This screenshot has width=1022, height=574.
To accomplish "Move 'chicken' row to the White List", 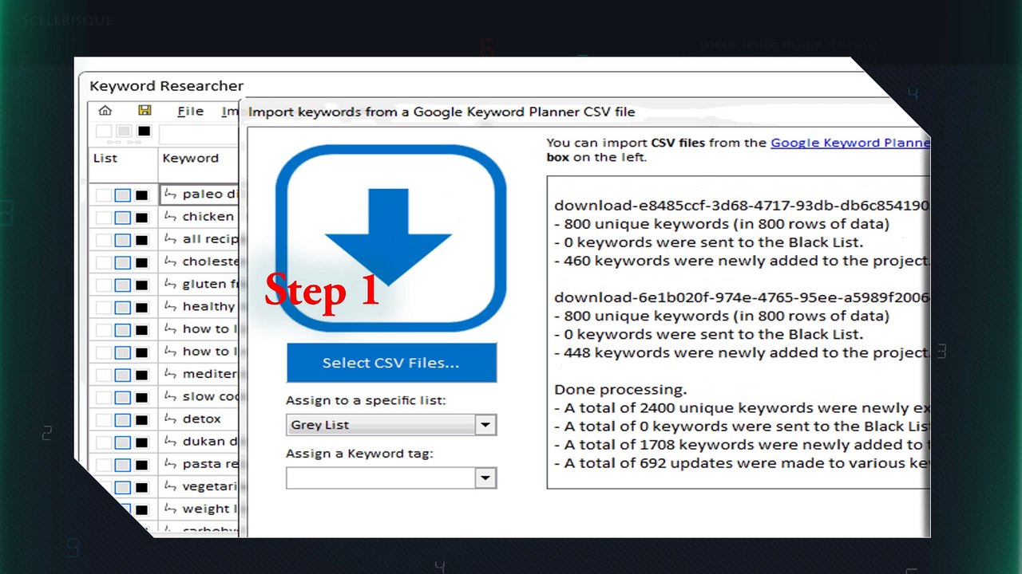I will 103,218.
